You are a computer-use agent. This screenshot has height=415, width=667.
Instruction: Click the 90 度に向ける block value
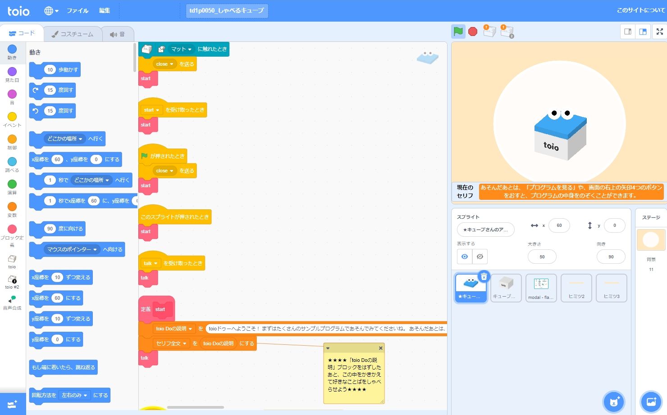[x=50, y=229]
